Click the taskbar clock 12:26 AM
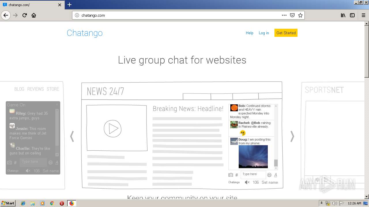 click(354, 203)
